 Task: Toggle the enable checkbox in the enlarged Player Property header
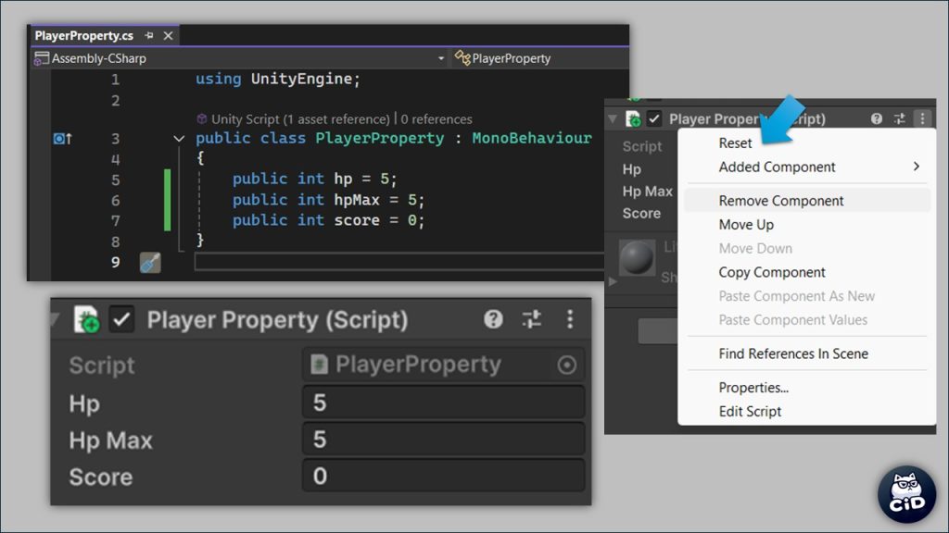[x=122, y=320]
